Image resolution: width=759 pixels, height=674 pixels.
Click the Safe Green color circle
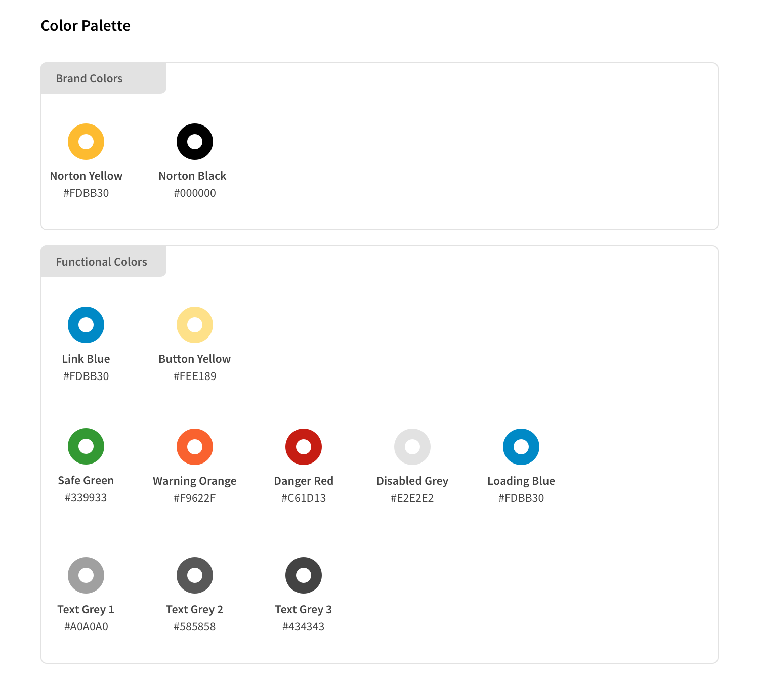[x=86, y=446]
